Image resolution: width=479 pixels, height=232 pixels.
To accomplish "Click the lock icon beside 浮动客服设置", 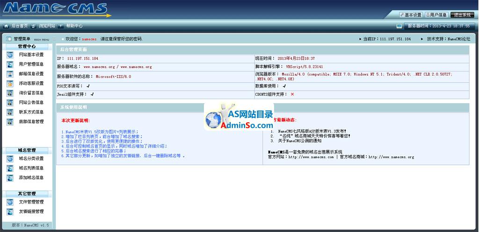I will [10, 84].
